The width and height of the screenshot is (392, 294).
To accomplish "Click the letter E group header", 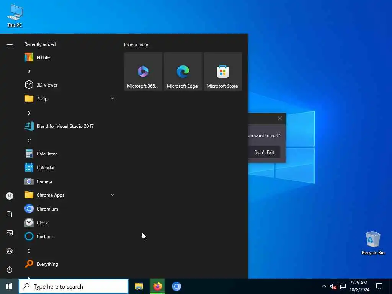I will coord(29,251).
